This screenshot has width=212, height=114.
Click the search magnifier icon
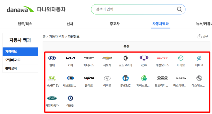coord(179,9)
